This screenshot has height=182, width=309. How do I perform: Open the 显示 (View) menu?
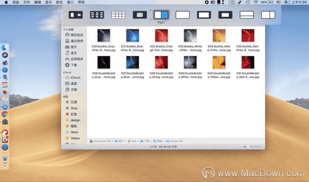pyautogui.click(x=48, y=2)
